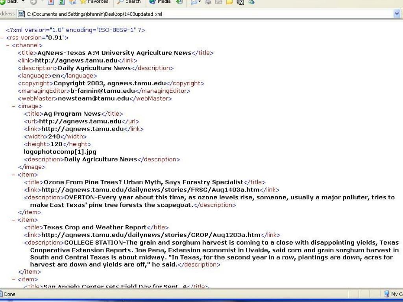Go to the Home page icon
This screenshot has width=403, height=302.
pyautogui.click(x=73, y=2)
